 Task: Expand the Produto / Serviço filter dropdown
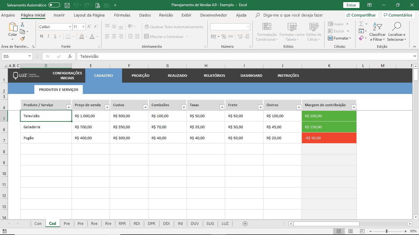(69, 107)
